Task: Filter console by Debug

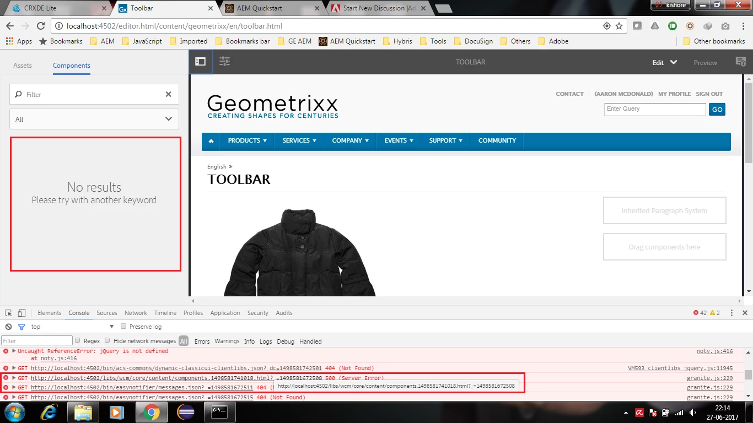Action: [x=286, y=341]
